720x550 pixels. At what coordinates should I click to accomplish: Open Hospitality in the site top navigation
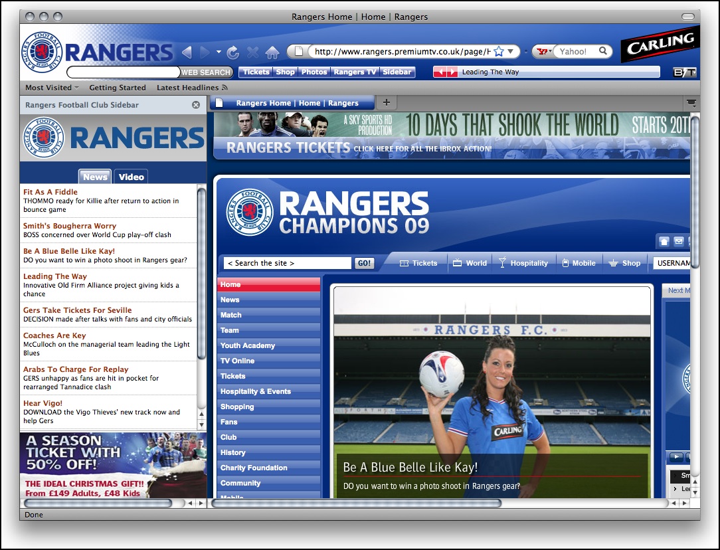tap(523, 263)
